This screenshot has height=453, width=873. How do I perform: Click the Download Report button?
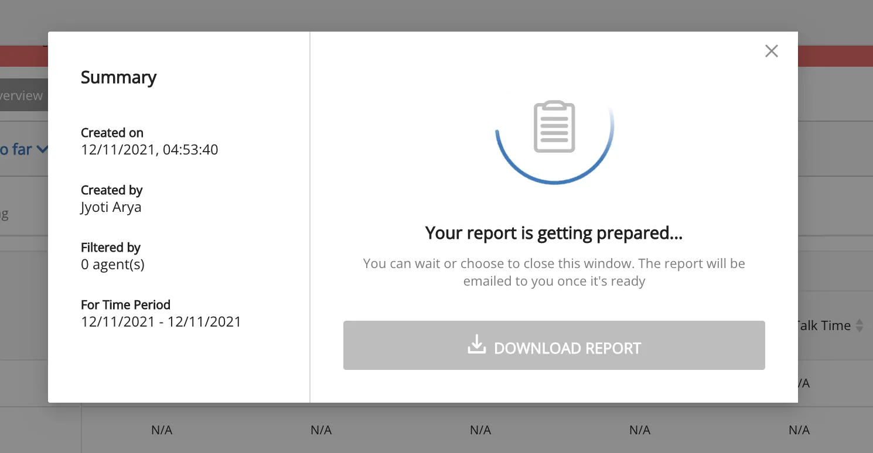click(554, 345)
